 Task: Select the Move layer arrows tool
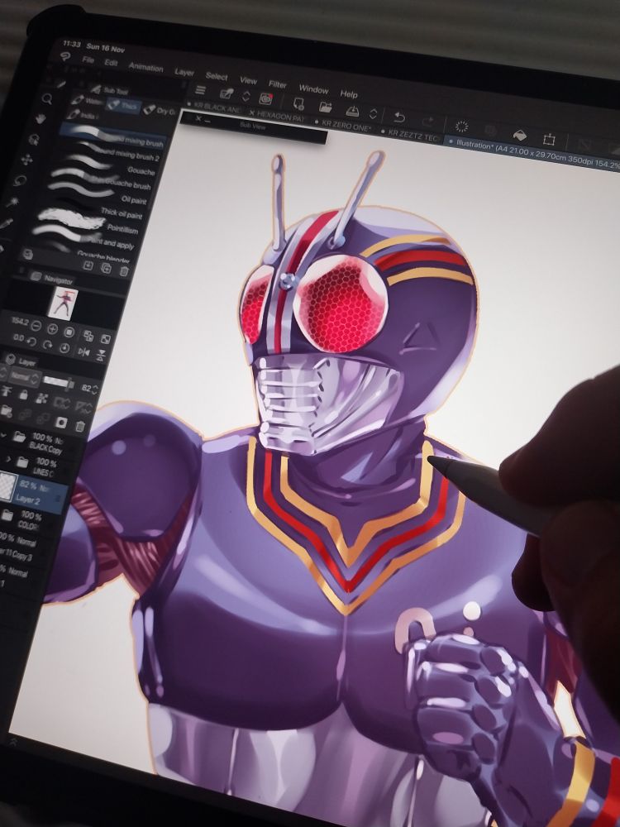coord(27,160)
